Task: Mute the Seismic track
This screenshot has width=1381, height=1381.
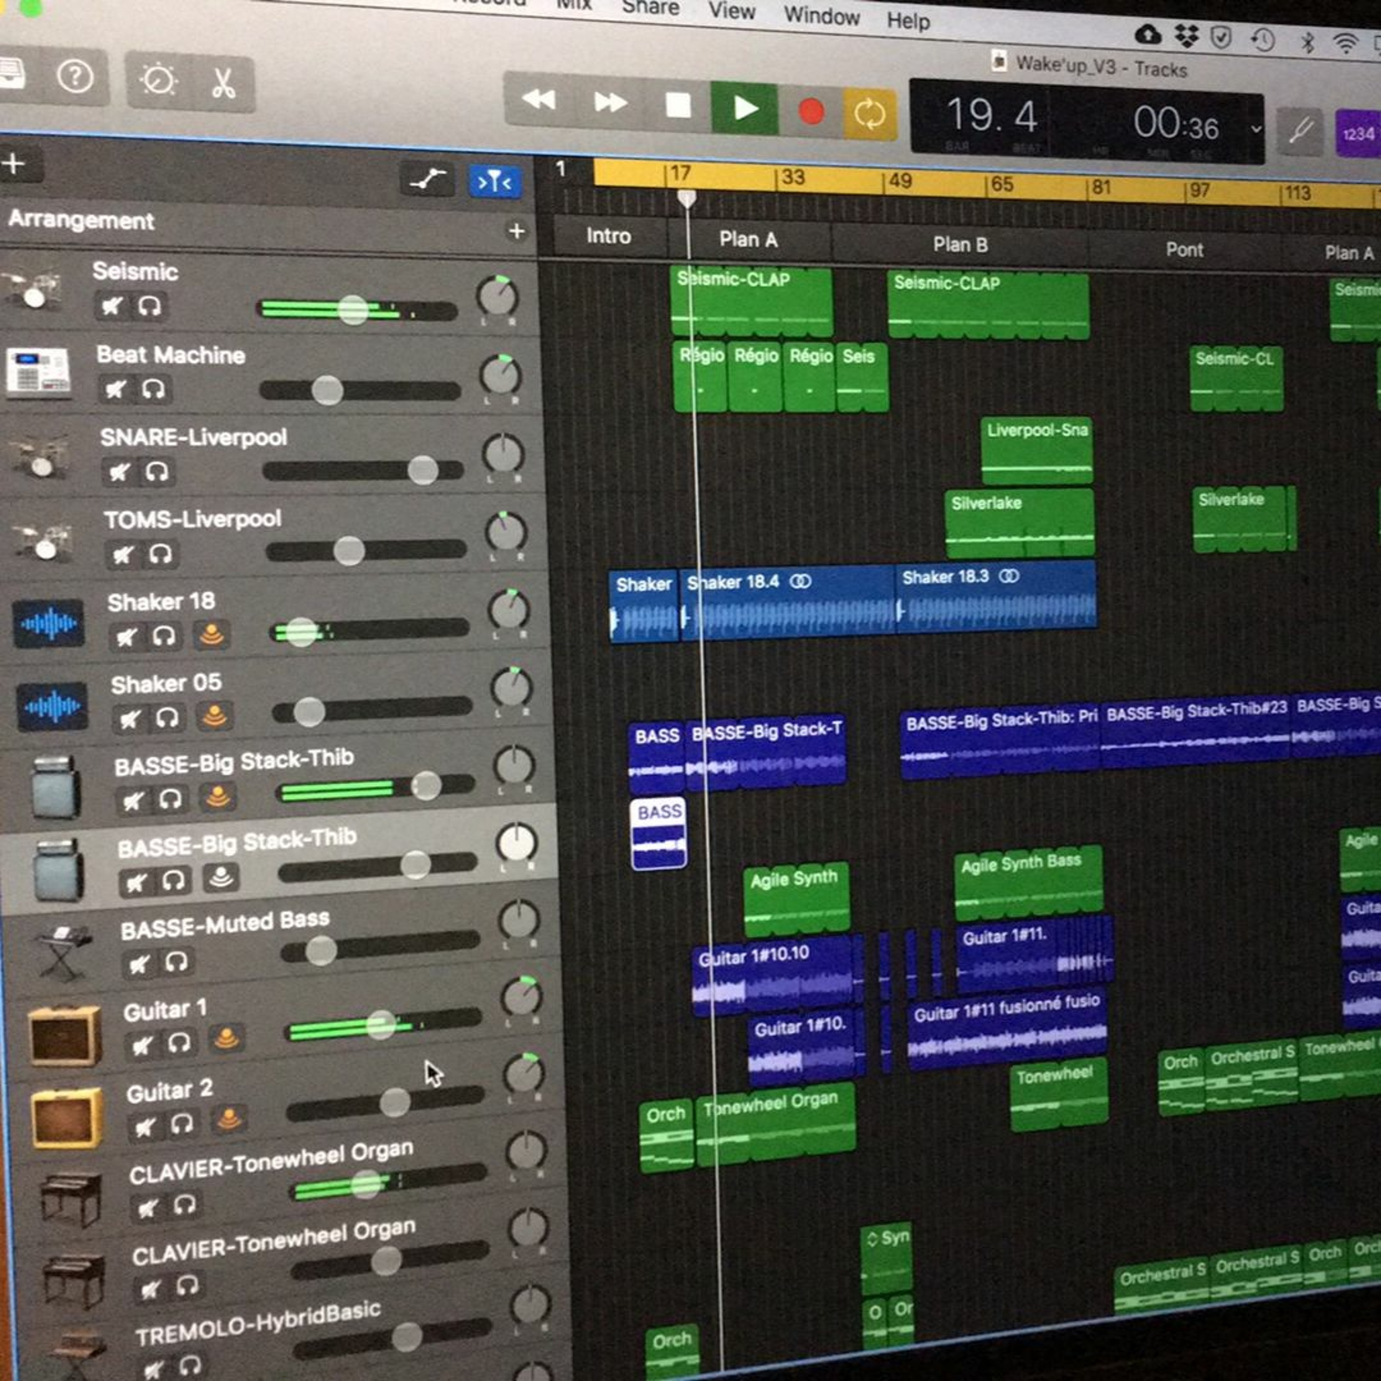Action: [x=111, y=307]
